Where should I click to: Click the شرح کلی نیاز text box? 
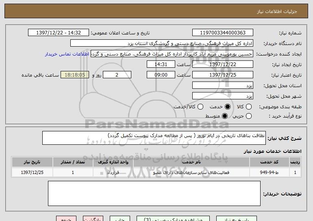point(154,138)
